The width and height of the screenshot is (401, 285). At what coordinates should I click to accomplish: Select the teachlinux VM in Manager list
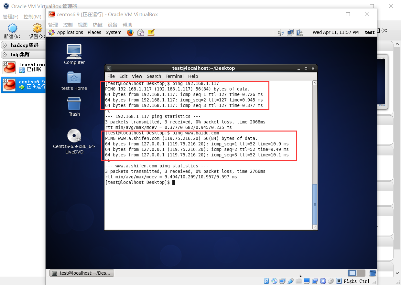[x=23, y=67]
